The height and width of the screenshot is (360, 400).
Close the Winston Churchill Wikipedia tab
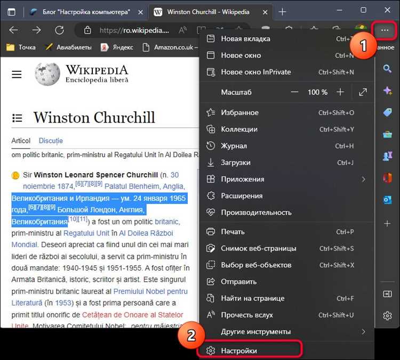tap(265, 12)
